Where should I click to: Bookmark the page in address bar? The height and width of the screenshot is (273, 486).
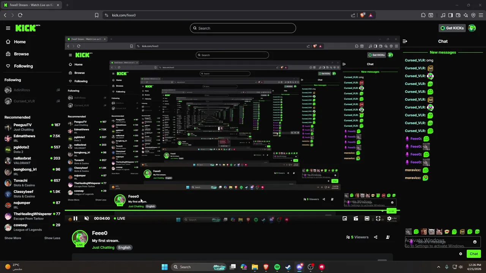tap(96, 15)
